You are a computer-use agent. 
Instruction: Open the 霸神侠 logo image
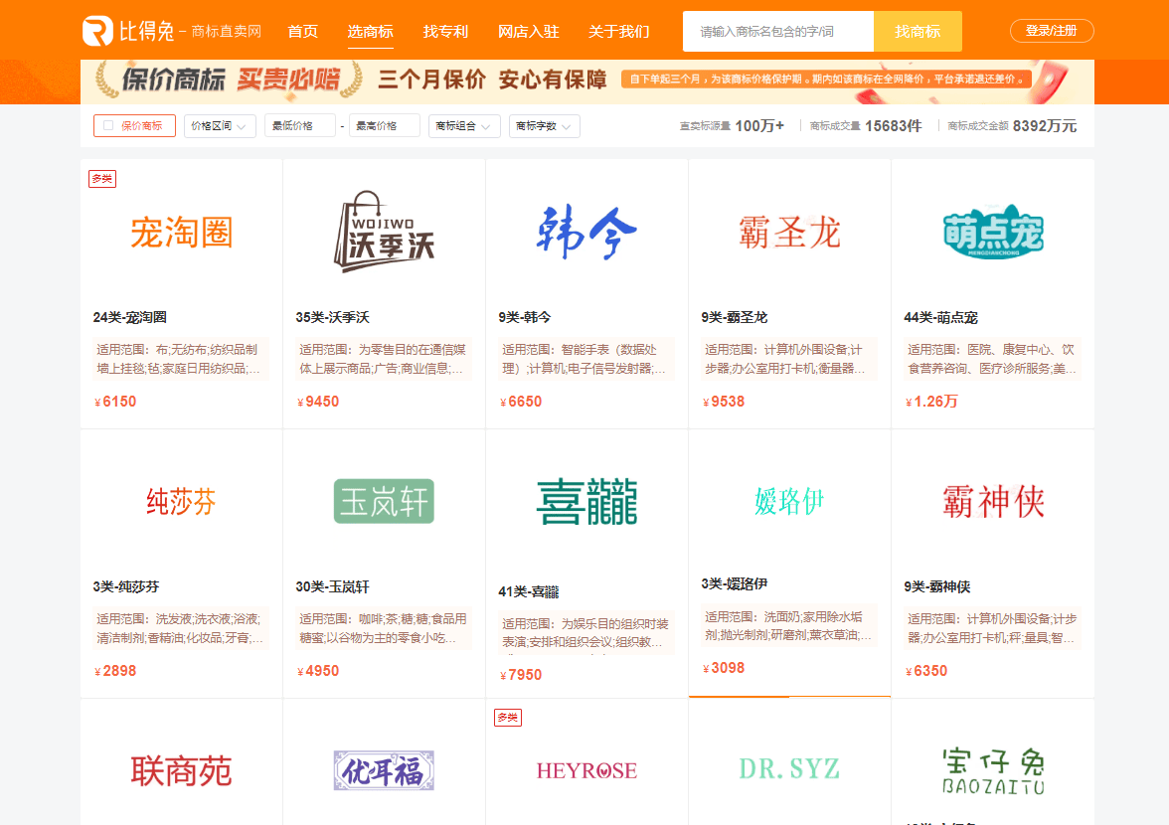point(992,502)
